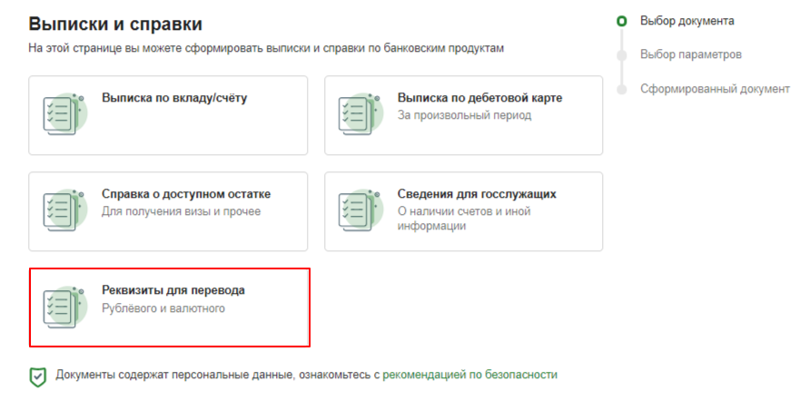Open the Выписка по вкладу/счёту title
This screenshot has width=800, height=410.
tap(173, 98)
